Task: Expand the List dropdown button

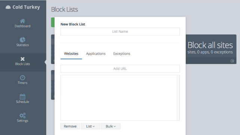Action: pos(90,126)
